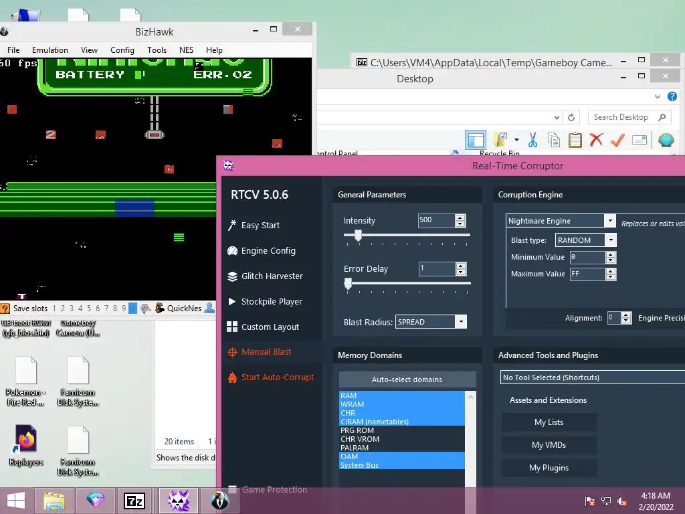Open RTCV from the taskbar

(178, 501)
